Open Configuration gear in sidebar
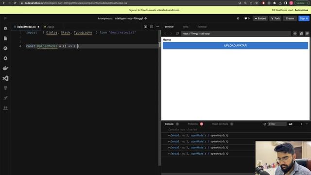The height and width of the screenshot is (175, 311). (x=5, y=58)
